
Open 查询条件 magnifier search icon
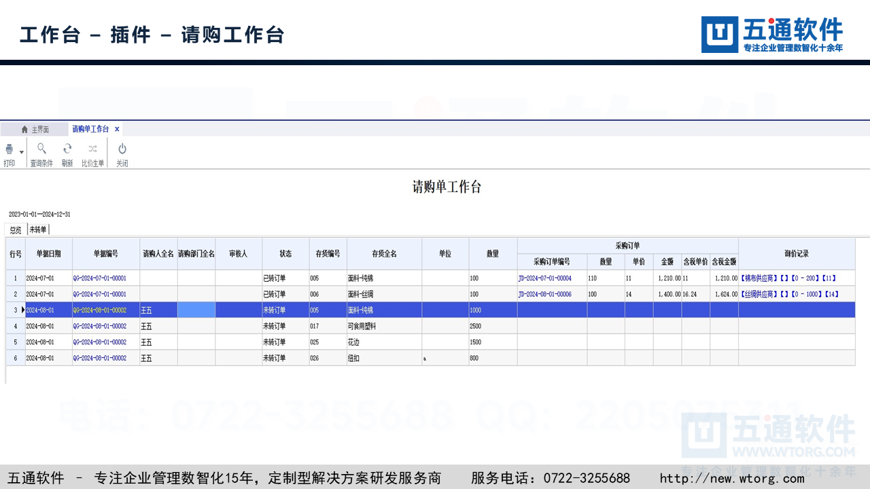[x=41, y=149]
